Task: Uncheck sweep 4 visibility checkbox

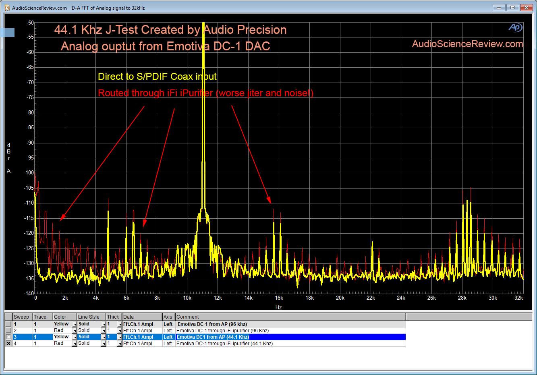Action: point(8,344)
